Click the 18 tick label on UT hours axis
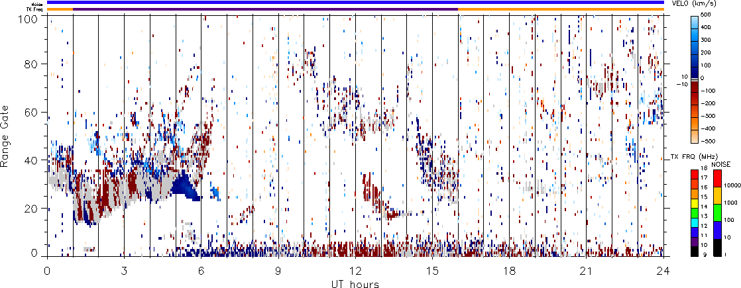The width and height of the screenshot is (741, 288). coord(510,271)
